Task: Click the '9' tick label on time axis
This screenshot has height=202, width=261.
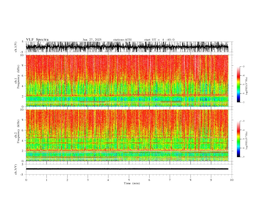Action: coord(211,180)
